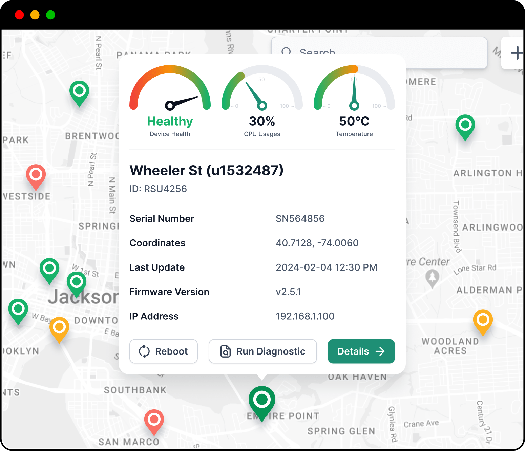
Task: Click the Run Diagnostic button
Action: coord(262,351)
